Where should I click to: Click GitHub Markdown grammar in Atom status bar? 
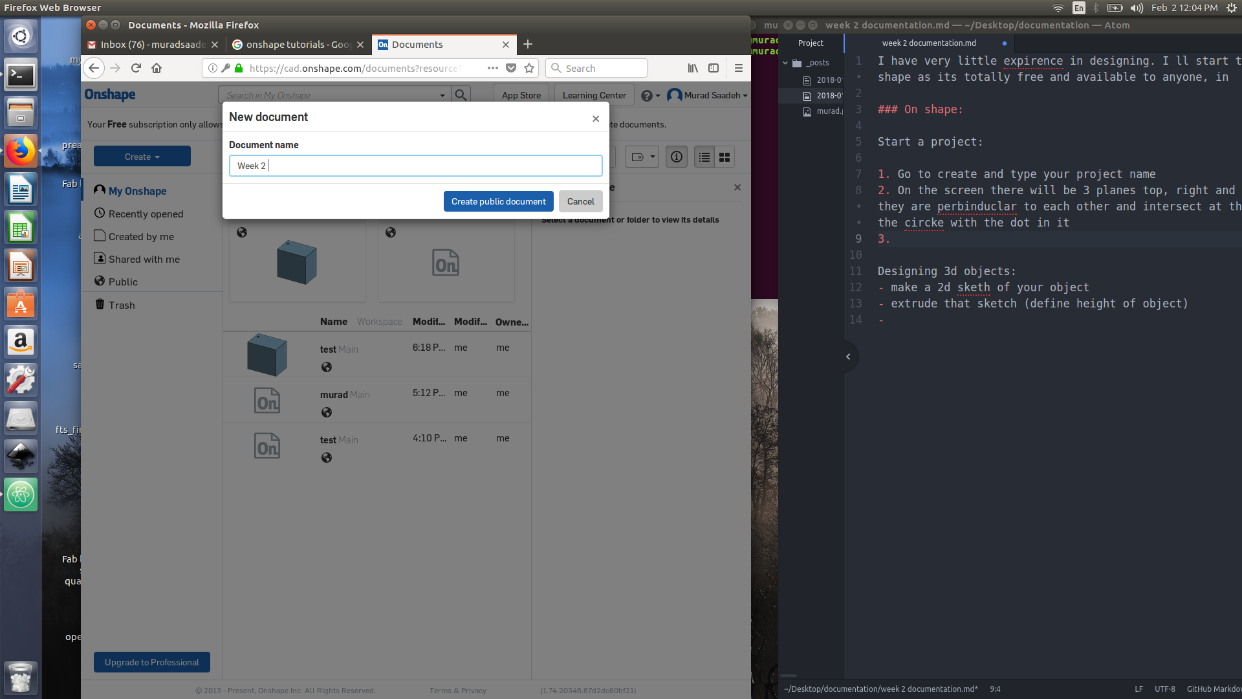pos(1214,689)
